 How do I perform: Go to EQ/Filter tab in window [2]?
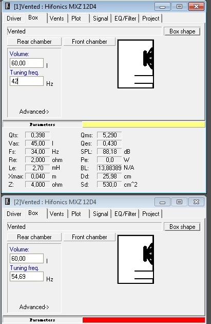(125, 214)
